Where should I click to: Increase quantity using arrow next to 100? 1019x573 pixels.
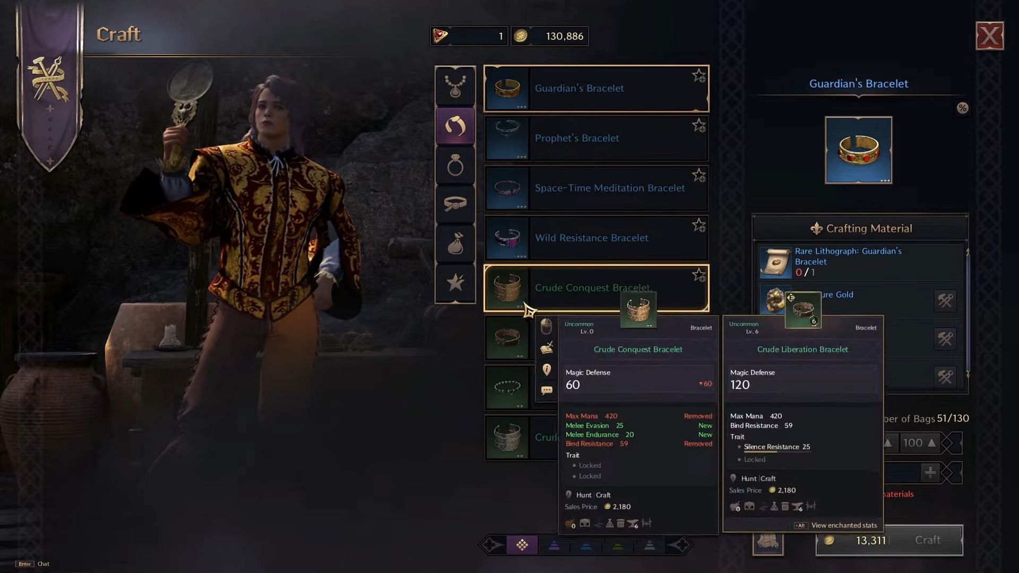[x=931, y=442]
